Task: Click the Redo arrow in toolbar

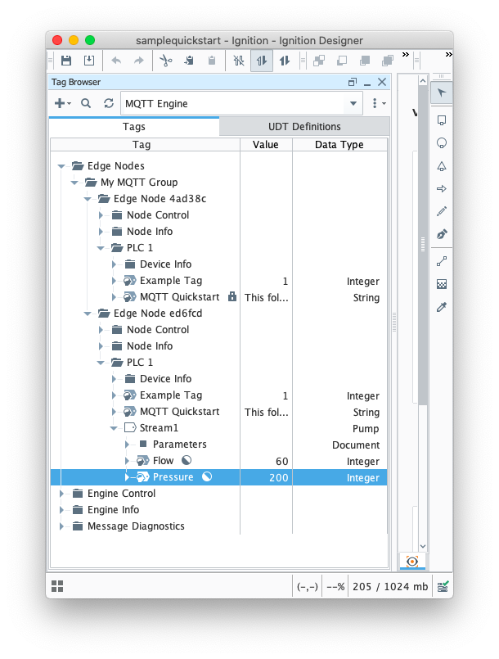Action: click(x=138, y=61)
